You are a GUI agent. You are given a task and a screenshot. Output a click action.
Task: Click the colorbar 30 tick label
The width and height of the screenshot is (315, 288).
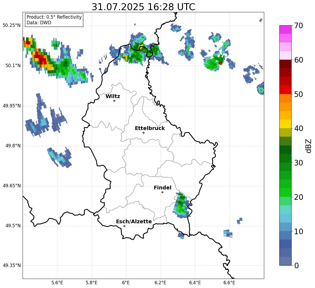click(x=299, y=163)
